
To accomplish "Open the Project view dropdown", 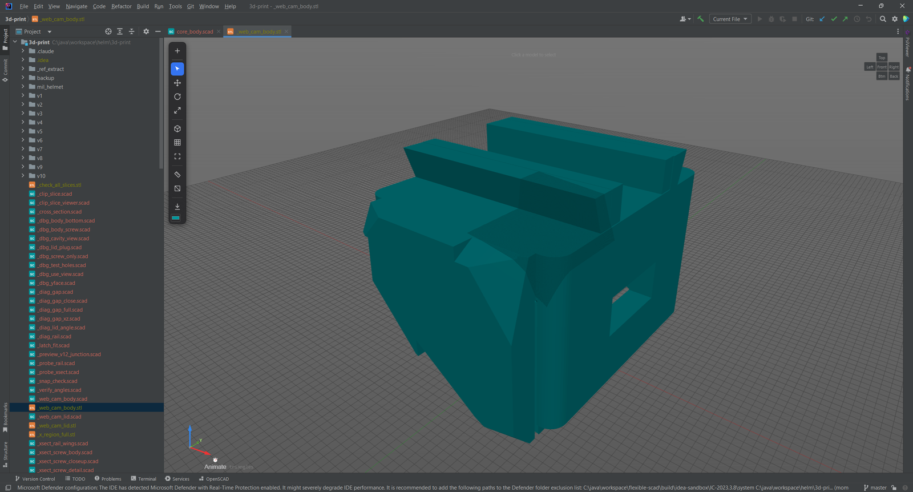I will (x=34, y=31).
